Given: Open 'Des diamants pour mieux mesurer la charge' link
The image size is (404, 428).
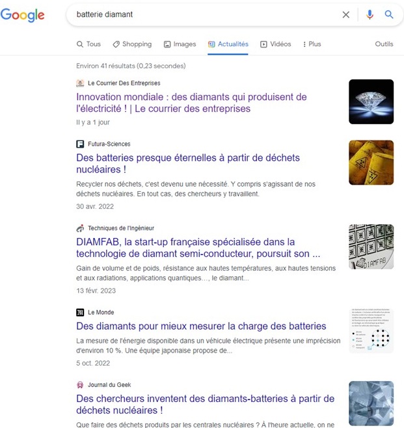Looking at the screenshot, I should (201, 326).
